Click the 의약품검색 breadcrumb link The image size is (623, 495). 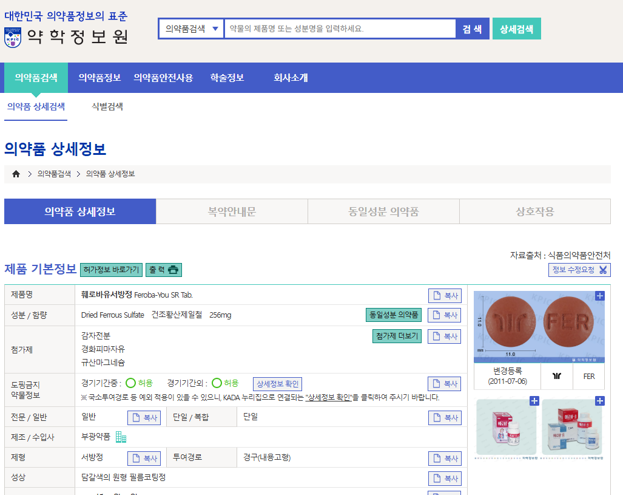(54, 174)
